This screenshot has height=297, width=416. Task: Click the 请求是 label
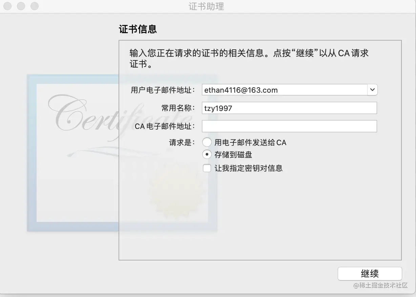point(182,142)
